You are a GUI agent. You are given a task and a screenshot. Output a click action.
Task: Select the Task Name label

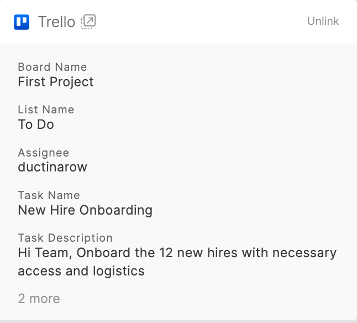click(x=49, y=195)
